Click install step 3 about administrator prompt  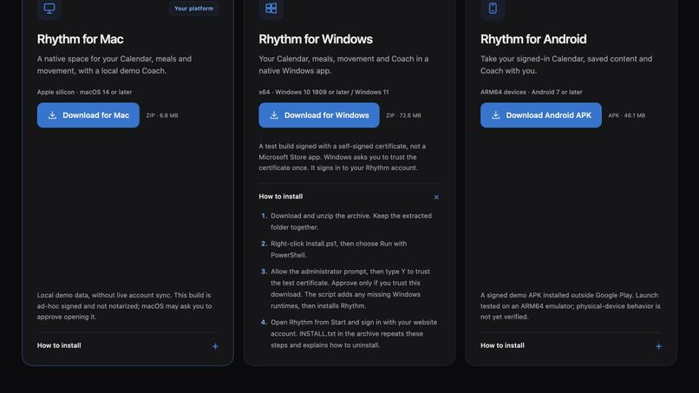[349, 289]
